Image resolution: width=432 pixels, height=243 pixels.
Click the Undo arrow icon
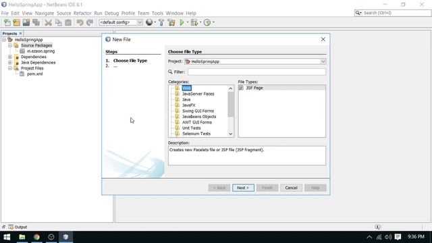80,22
